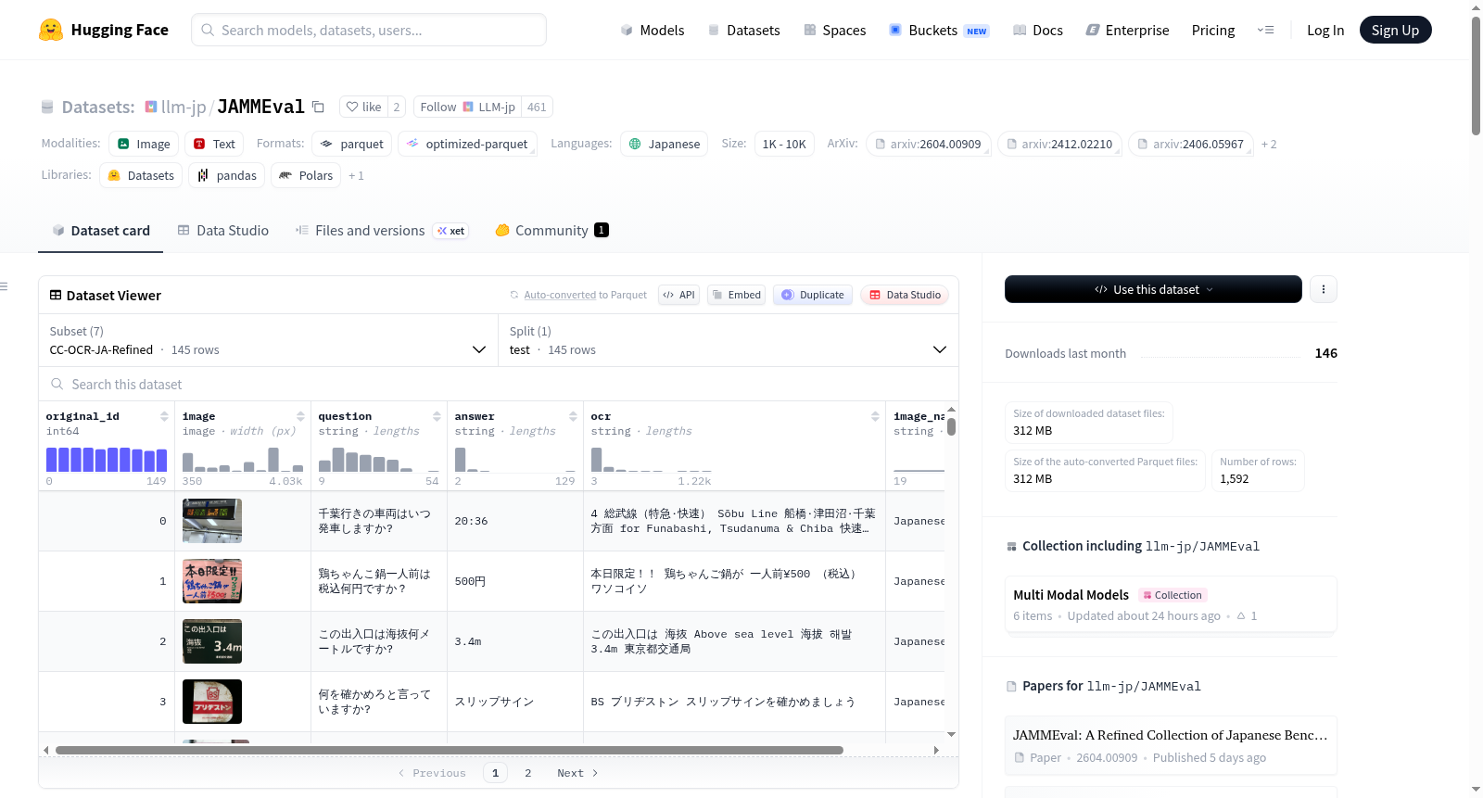Open the arxiv:2412.02210 tag
Image resolution: width=1483 pixels, height=798 pixels.
coord(1060,144)
